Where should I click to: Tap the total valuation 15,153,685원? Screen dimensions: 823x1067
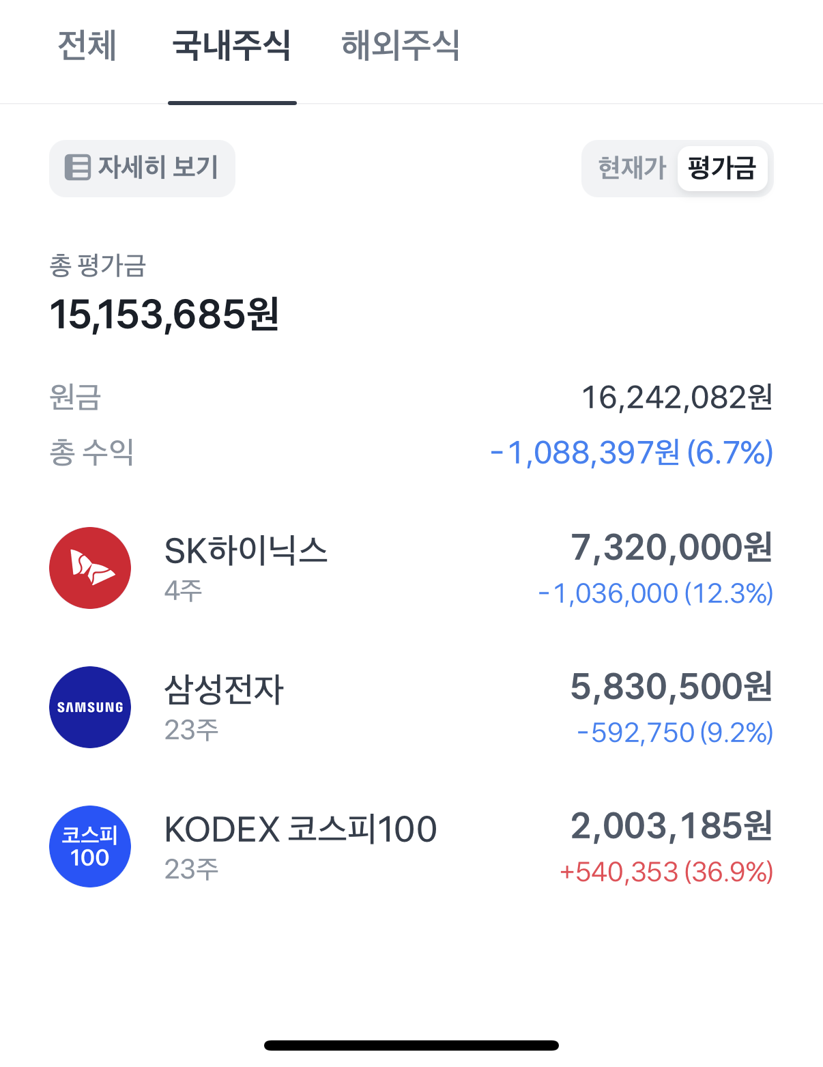(164, 315)
